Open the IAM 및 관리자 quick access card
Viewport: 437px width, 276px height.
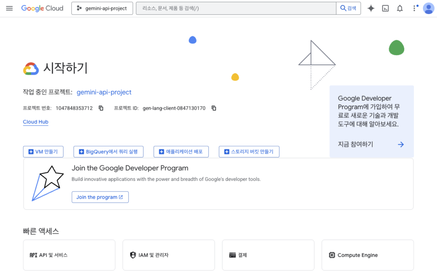[x=169, y=255]
